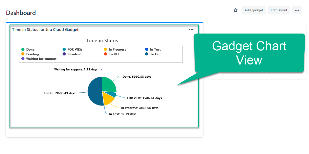Toggle In Progress legend entry
This screenshot has height=154, width=309.
pyautogui.click(x=115, y=49)
